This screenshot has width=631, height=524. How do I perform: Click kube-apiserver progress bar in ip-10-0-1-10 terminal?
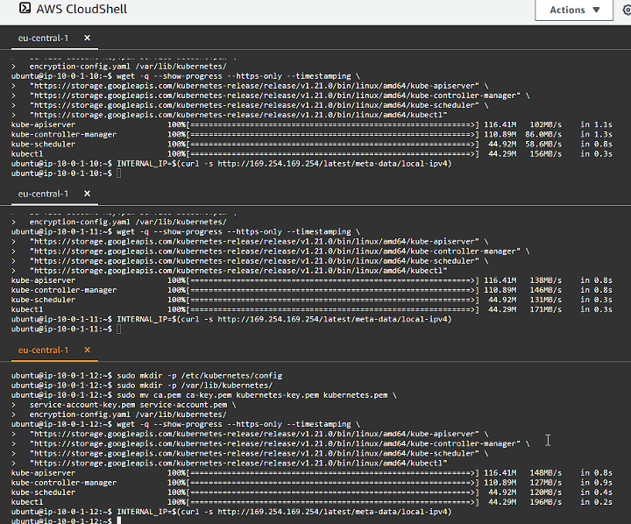[x=332, y=124]
